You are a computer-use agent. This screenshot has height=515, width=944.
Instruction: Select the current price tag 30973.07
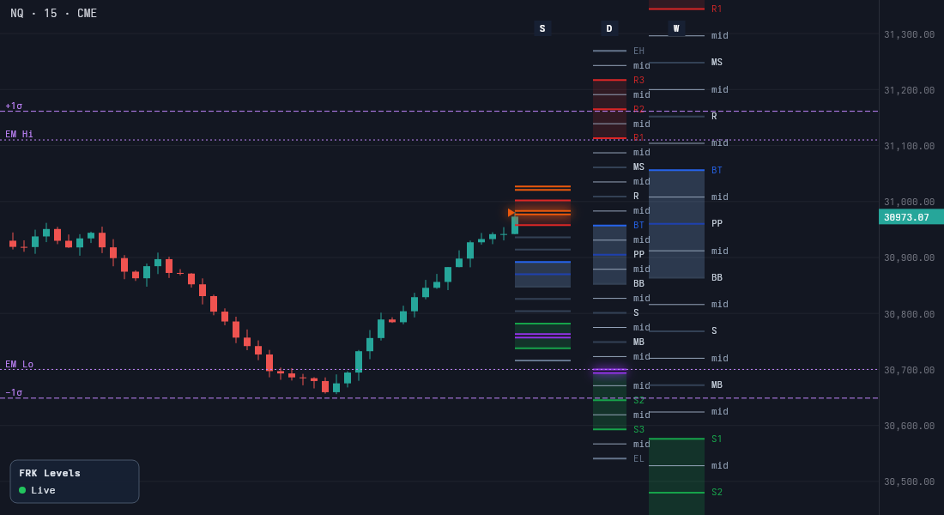click(x=911, y=217)
